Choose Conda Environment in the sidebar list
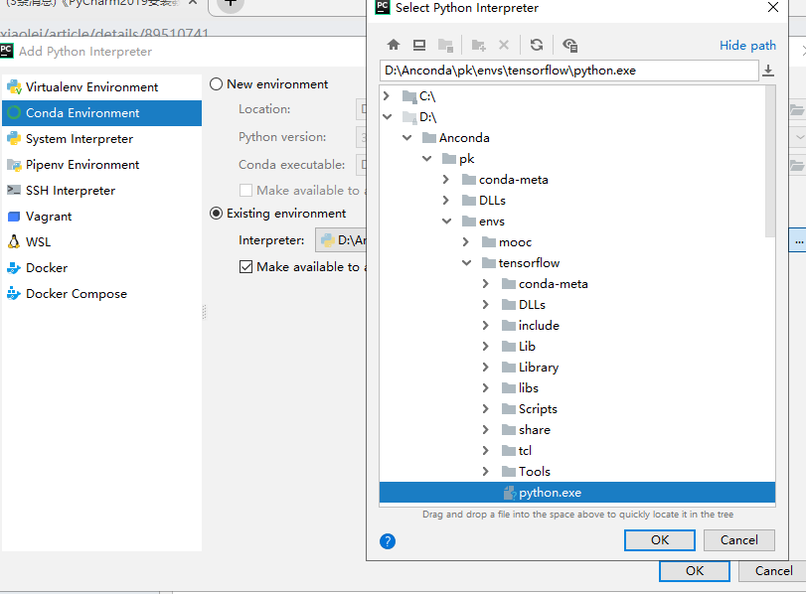Screen dimensions: 806x594 [x=101, y=113]
